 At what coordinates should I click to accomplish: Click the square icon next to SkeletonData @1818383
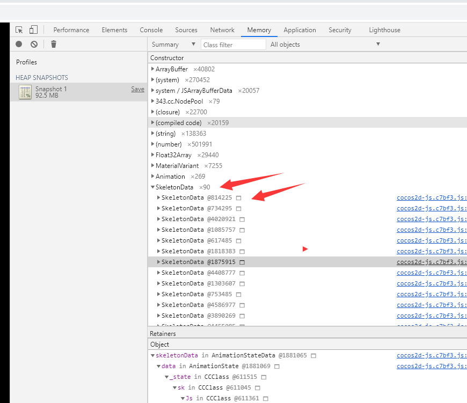[242, 252]
